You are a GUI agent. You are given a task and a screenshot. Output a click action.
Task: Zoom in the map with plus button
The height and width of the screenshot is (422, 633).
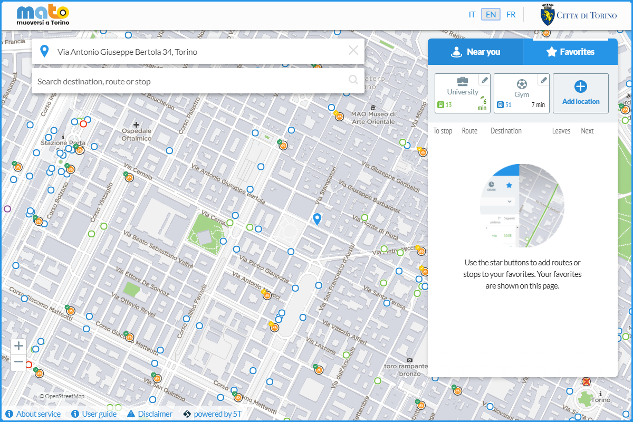(x=18, y=346)
